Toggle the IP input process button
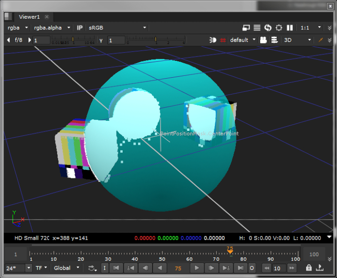337x278 pixels. point(80,28)
